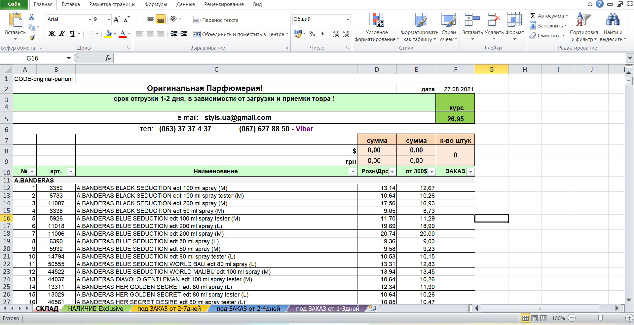Open the Формулы ribbon tab

pos(156,4)
